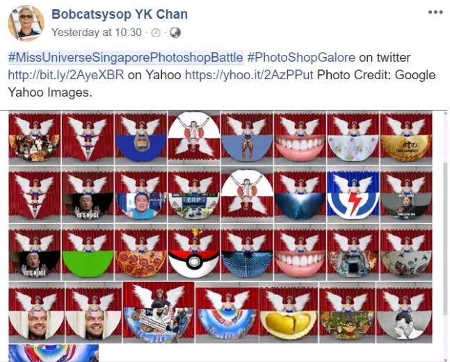Click the public globe audience icon
Image resolution: width=450 pixels, height=362 pixels.
[175, 33]
